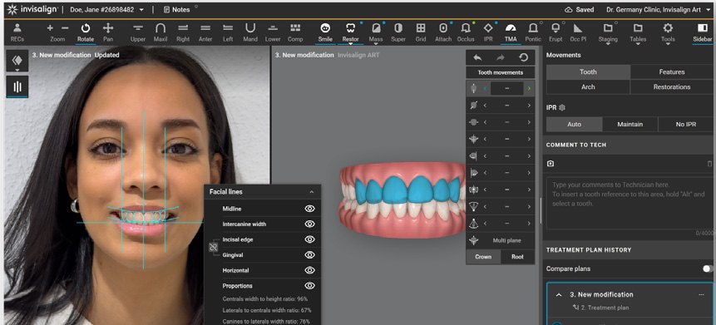Toggle the Sidebar panel button
Image resolution: width=716 pixels, height=325 pixels.
703,32
